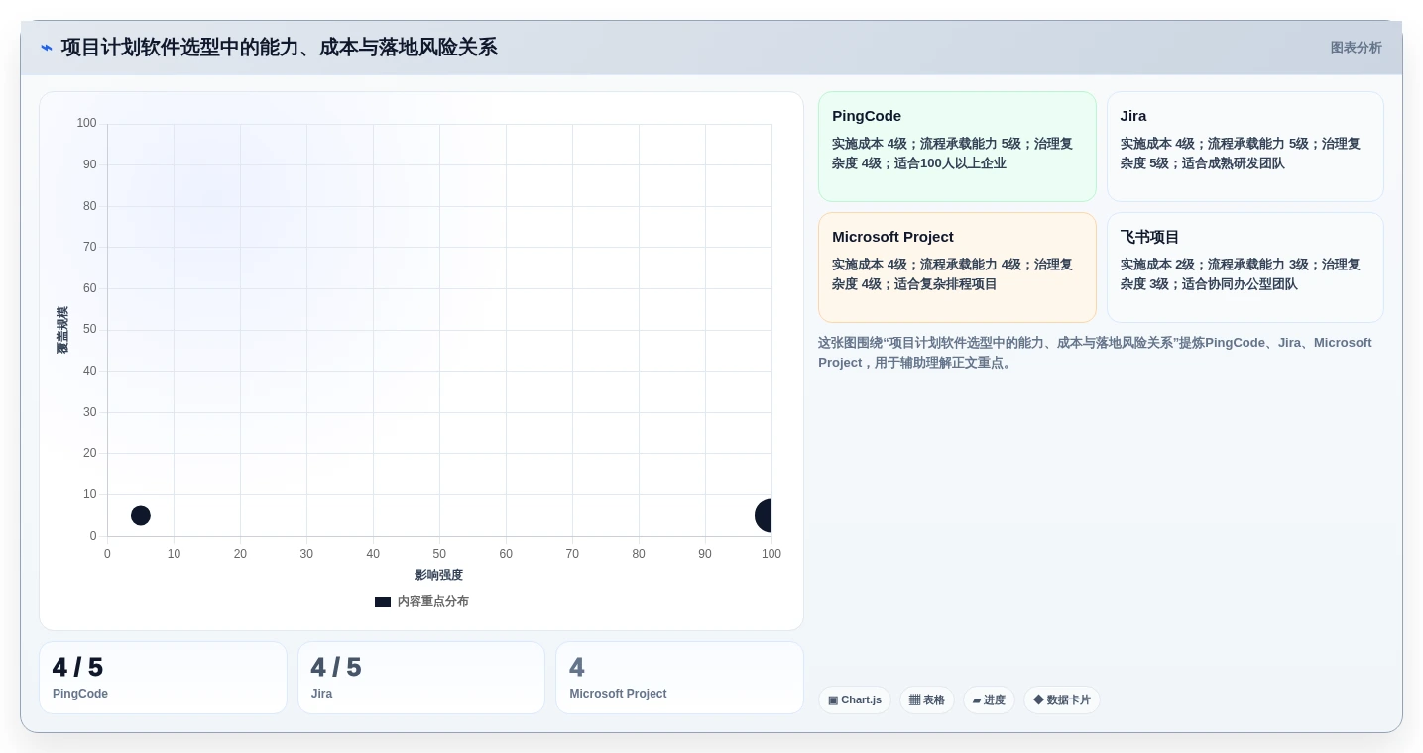1423x753 pixels.
Task: Open the PingCode card
Action: click(957, 147)
